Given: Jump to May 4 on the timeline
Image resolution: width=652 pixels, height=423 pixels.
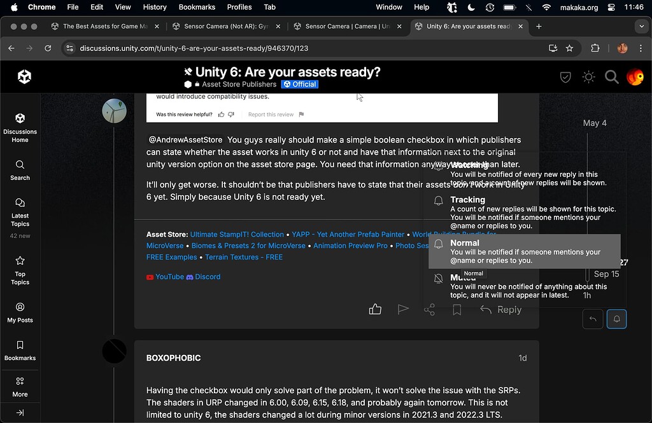Looking at the screenshot, I should click(595, 123).
